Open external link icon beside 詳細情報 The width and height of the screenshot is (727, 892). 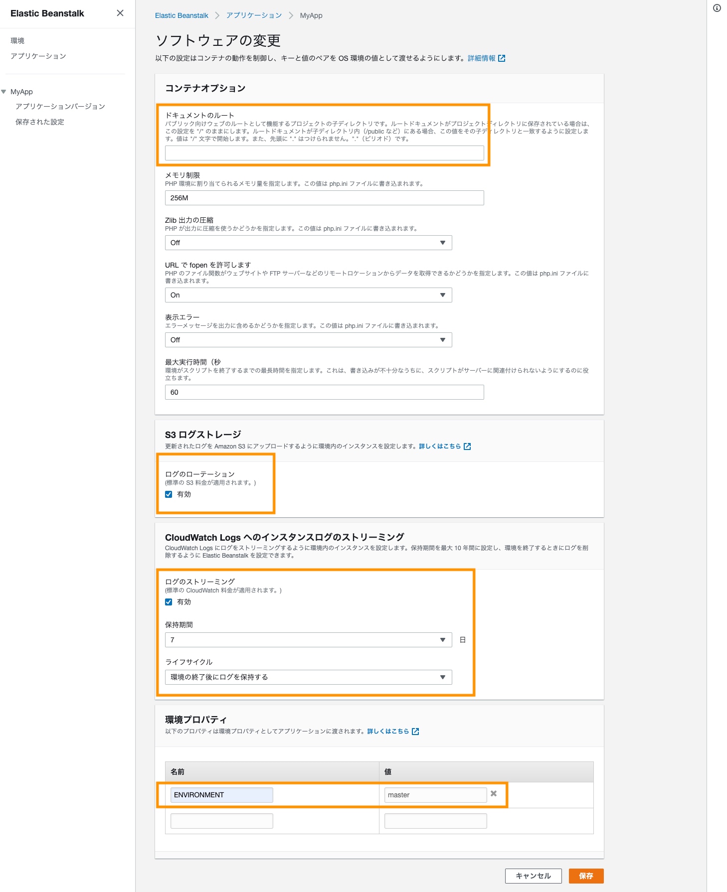point(502,58)
